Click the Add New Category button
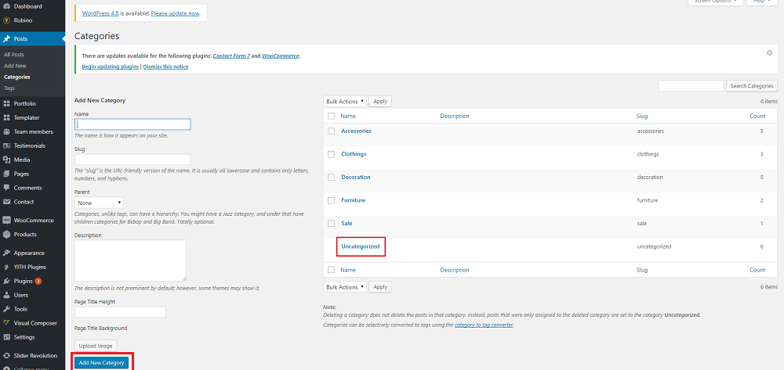This screenshot has height=370, width=784. click(x=101, y=362)
